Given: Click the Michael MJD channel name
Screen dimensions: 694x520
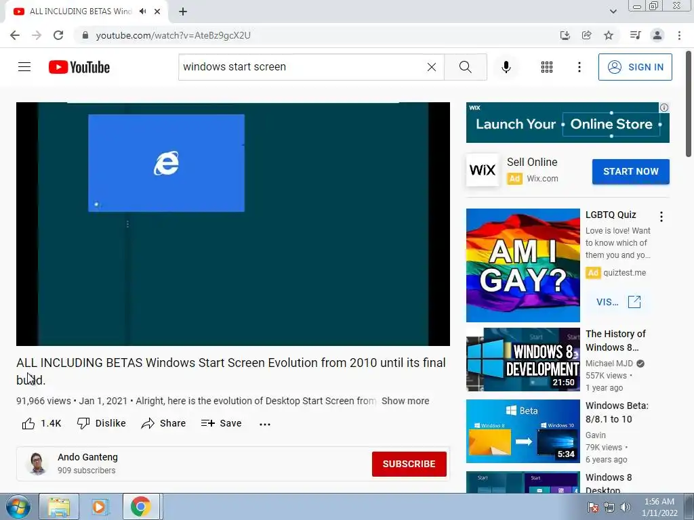Looking at the screenshot, I should [609, 364].
